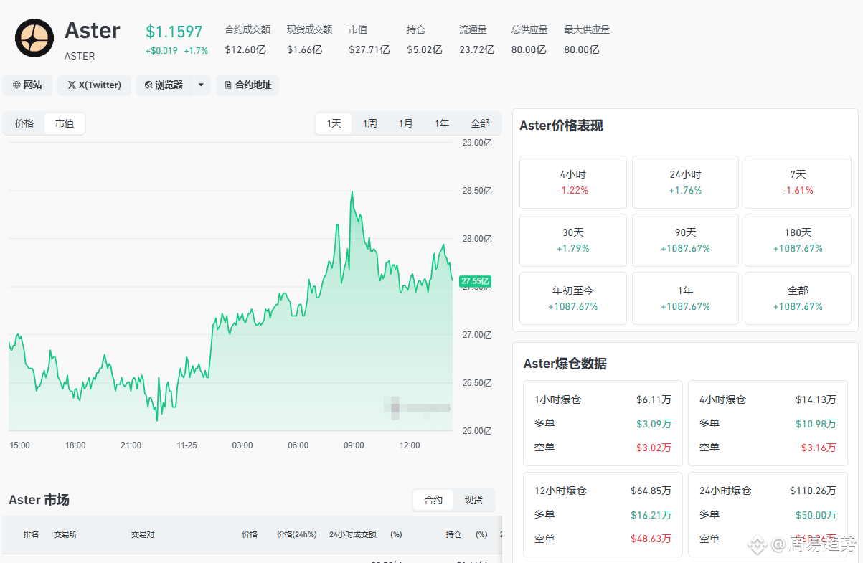Switch chart to 价格 view
Image resolution: width=863 pixels, height=563 pixels.
[x=24, y=123]
